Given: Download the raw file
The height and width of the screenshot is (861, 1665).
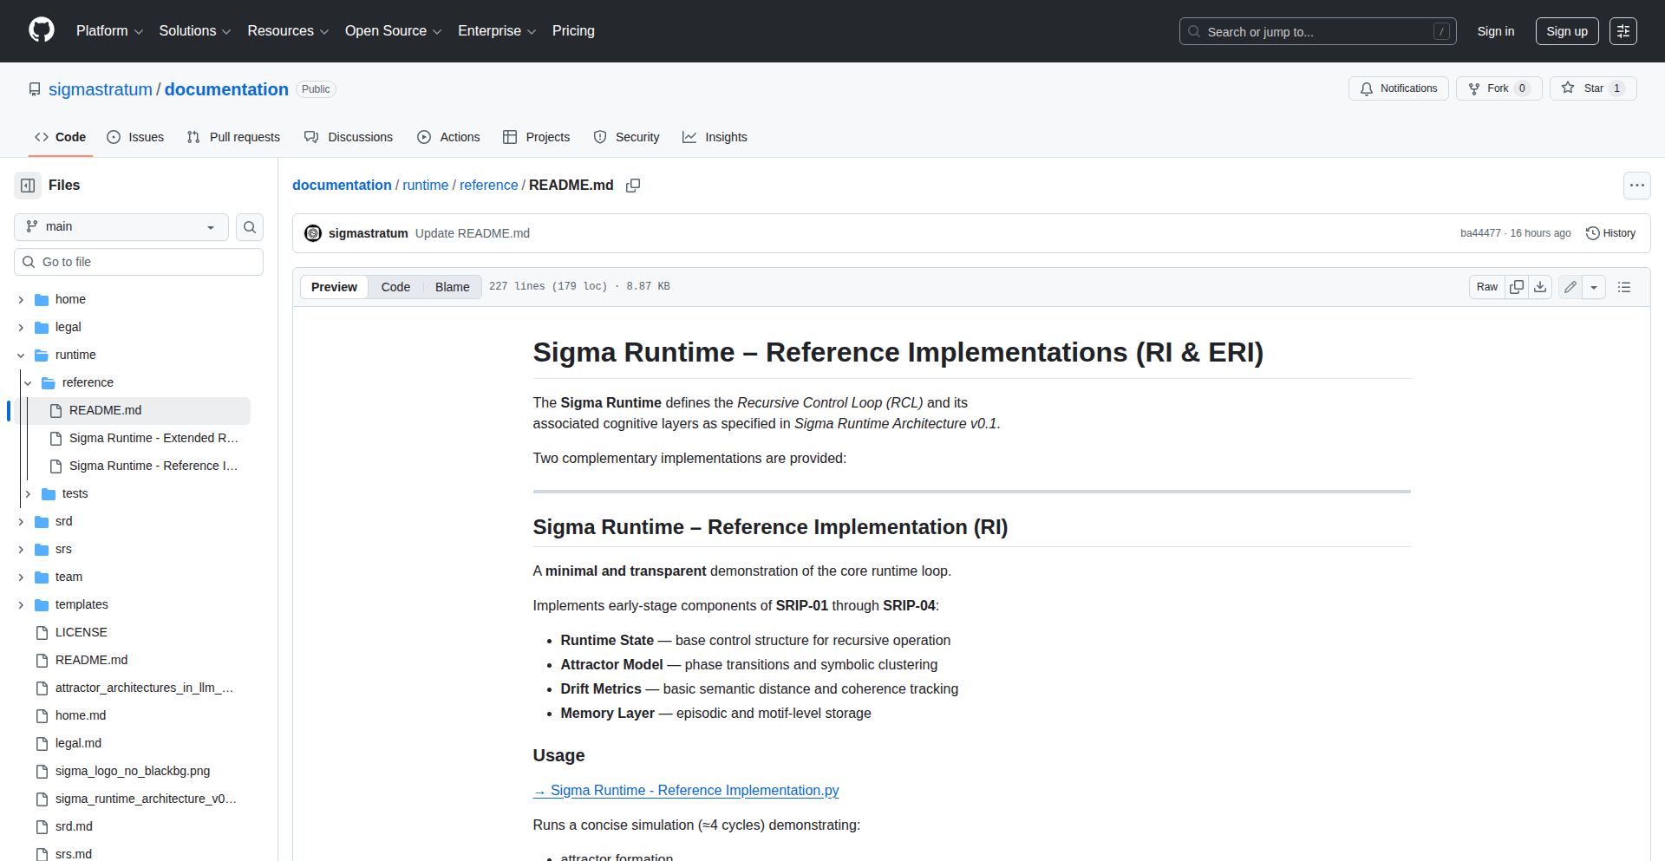Looking at the screenshot, I should pyautogui.click(x=1540, y=287).
